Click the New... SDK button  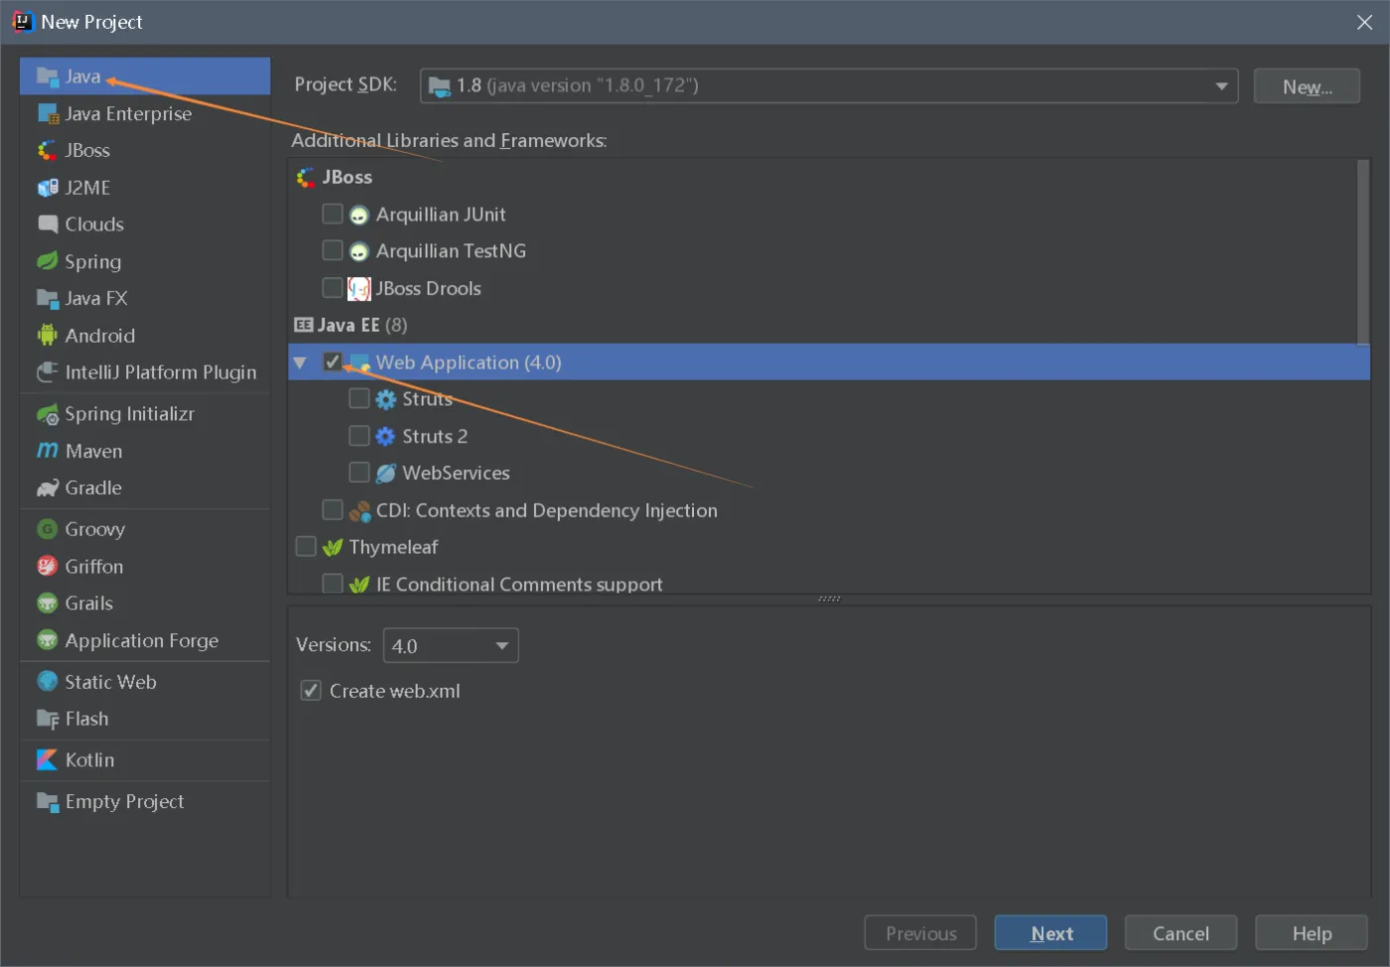[1307, 86]
